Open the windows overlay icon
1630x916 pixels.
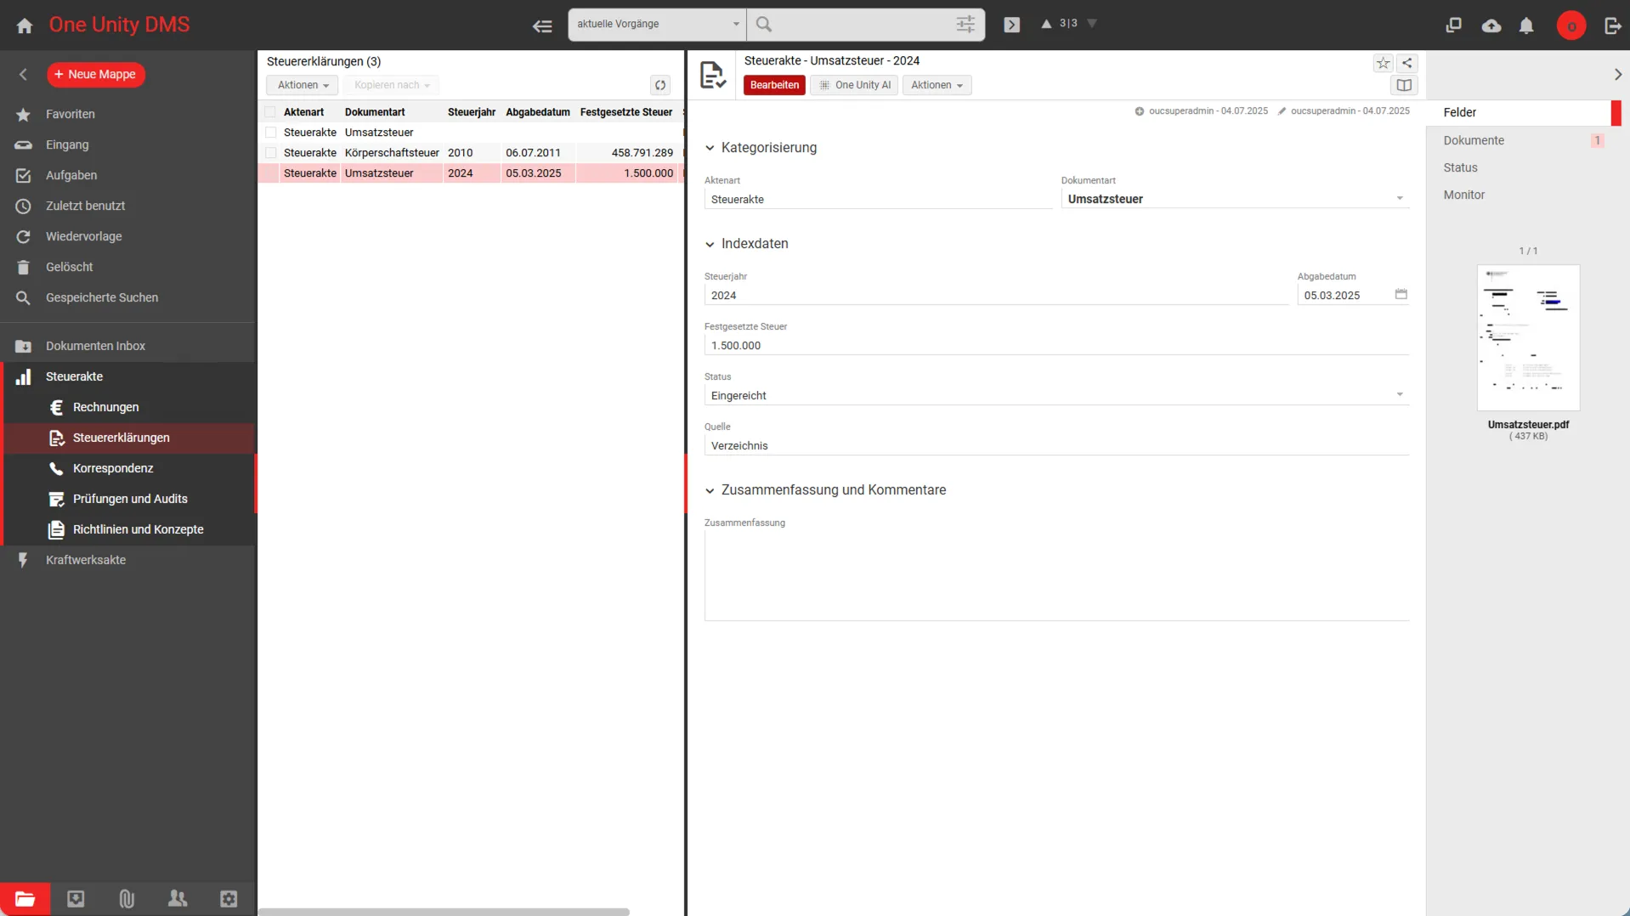pyautogui.click(x=1453, y=25)
